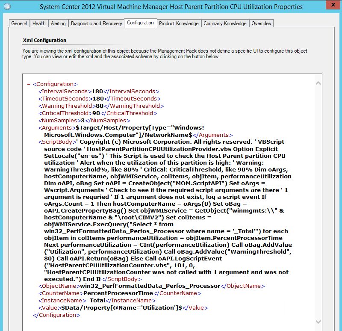Click the window system icon in title bar
The width and height of the screenshot is (342, 331).
point(7,6)
